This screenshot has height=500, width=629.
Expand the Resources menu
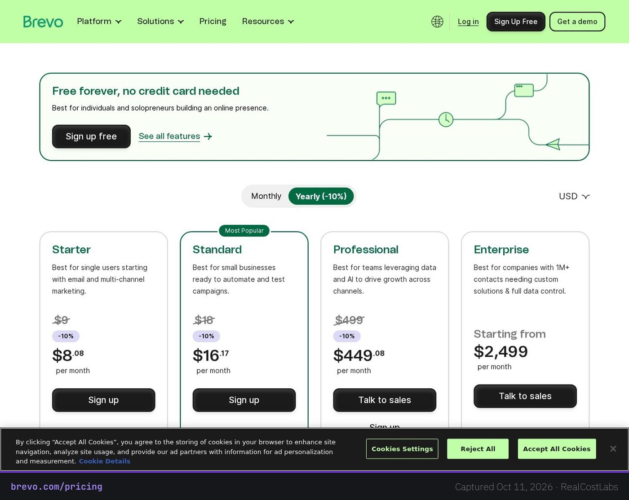tap(268, 22)
